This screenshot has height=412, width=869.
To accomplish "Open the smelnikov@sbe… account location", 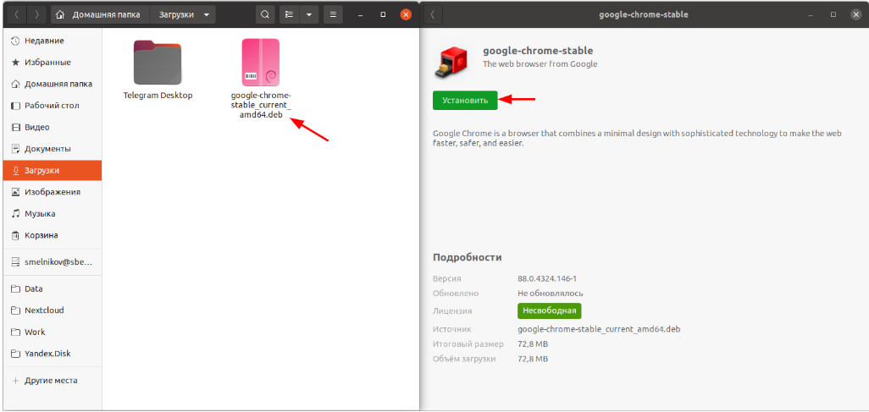I will coord(53,262).
